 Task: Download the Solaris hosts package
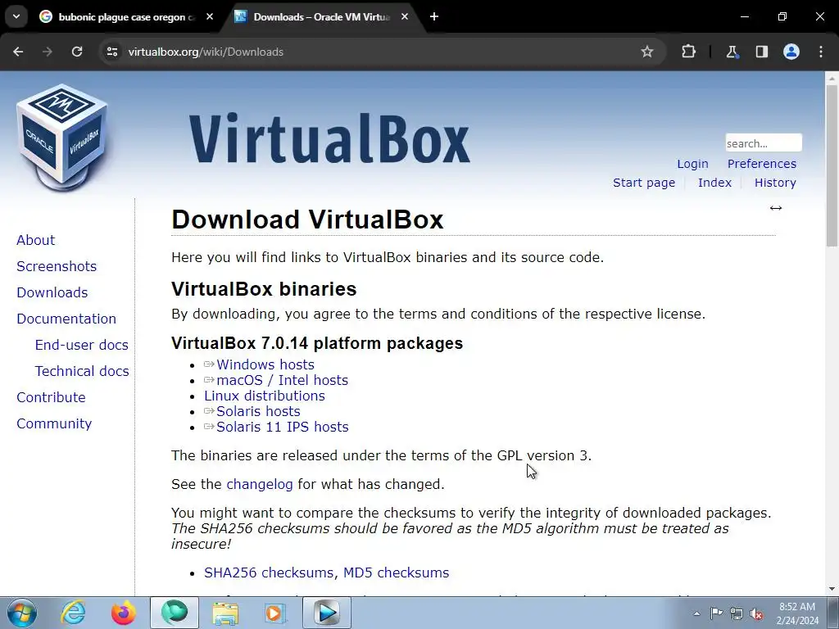(x=258, y=411)
